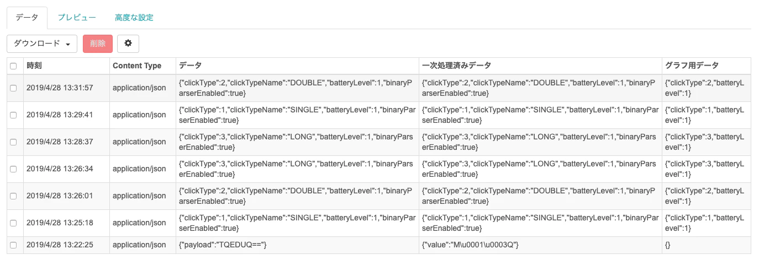Image resolution: width=759 pixels, height=265 pixels.
Task: Switch to the データ tab
Action: (27, 18)
